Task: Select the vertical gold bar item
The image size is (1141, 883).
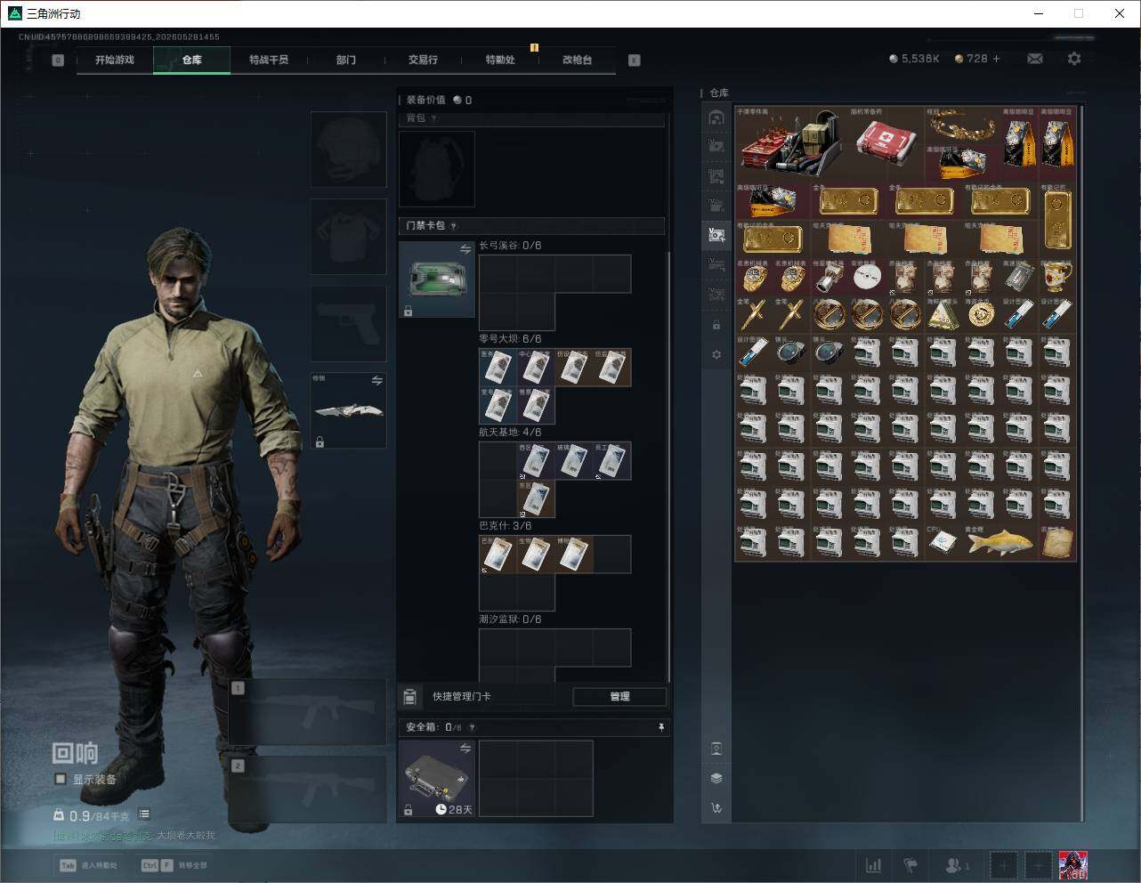Action: [x=1057, y=219]
